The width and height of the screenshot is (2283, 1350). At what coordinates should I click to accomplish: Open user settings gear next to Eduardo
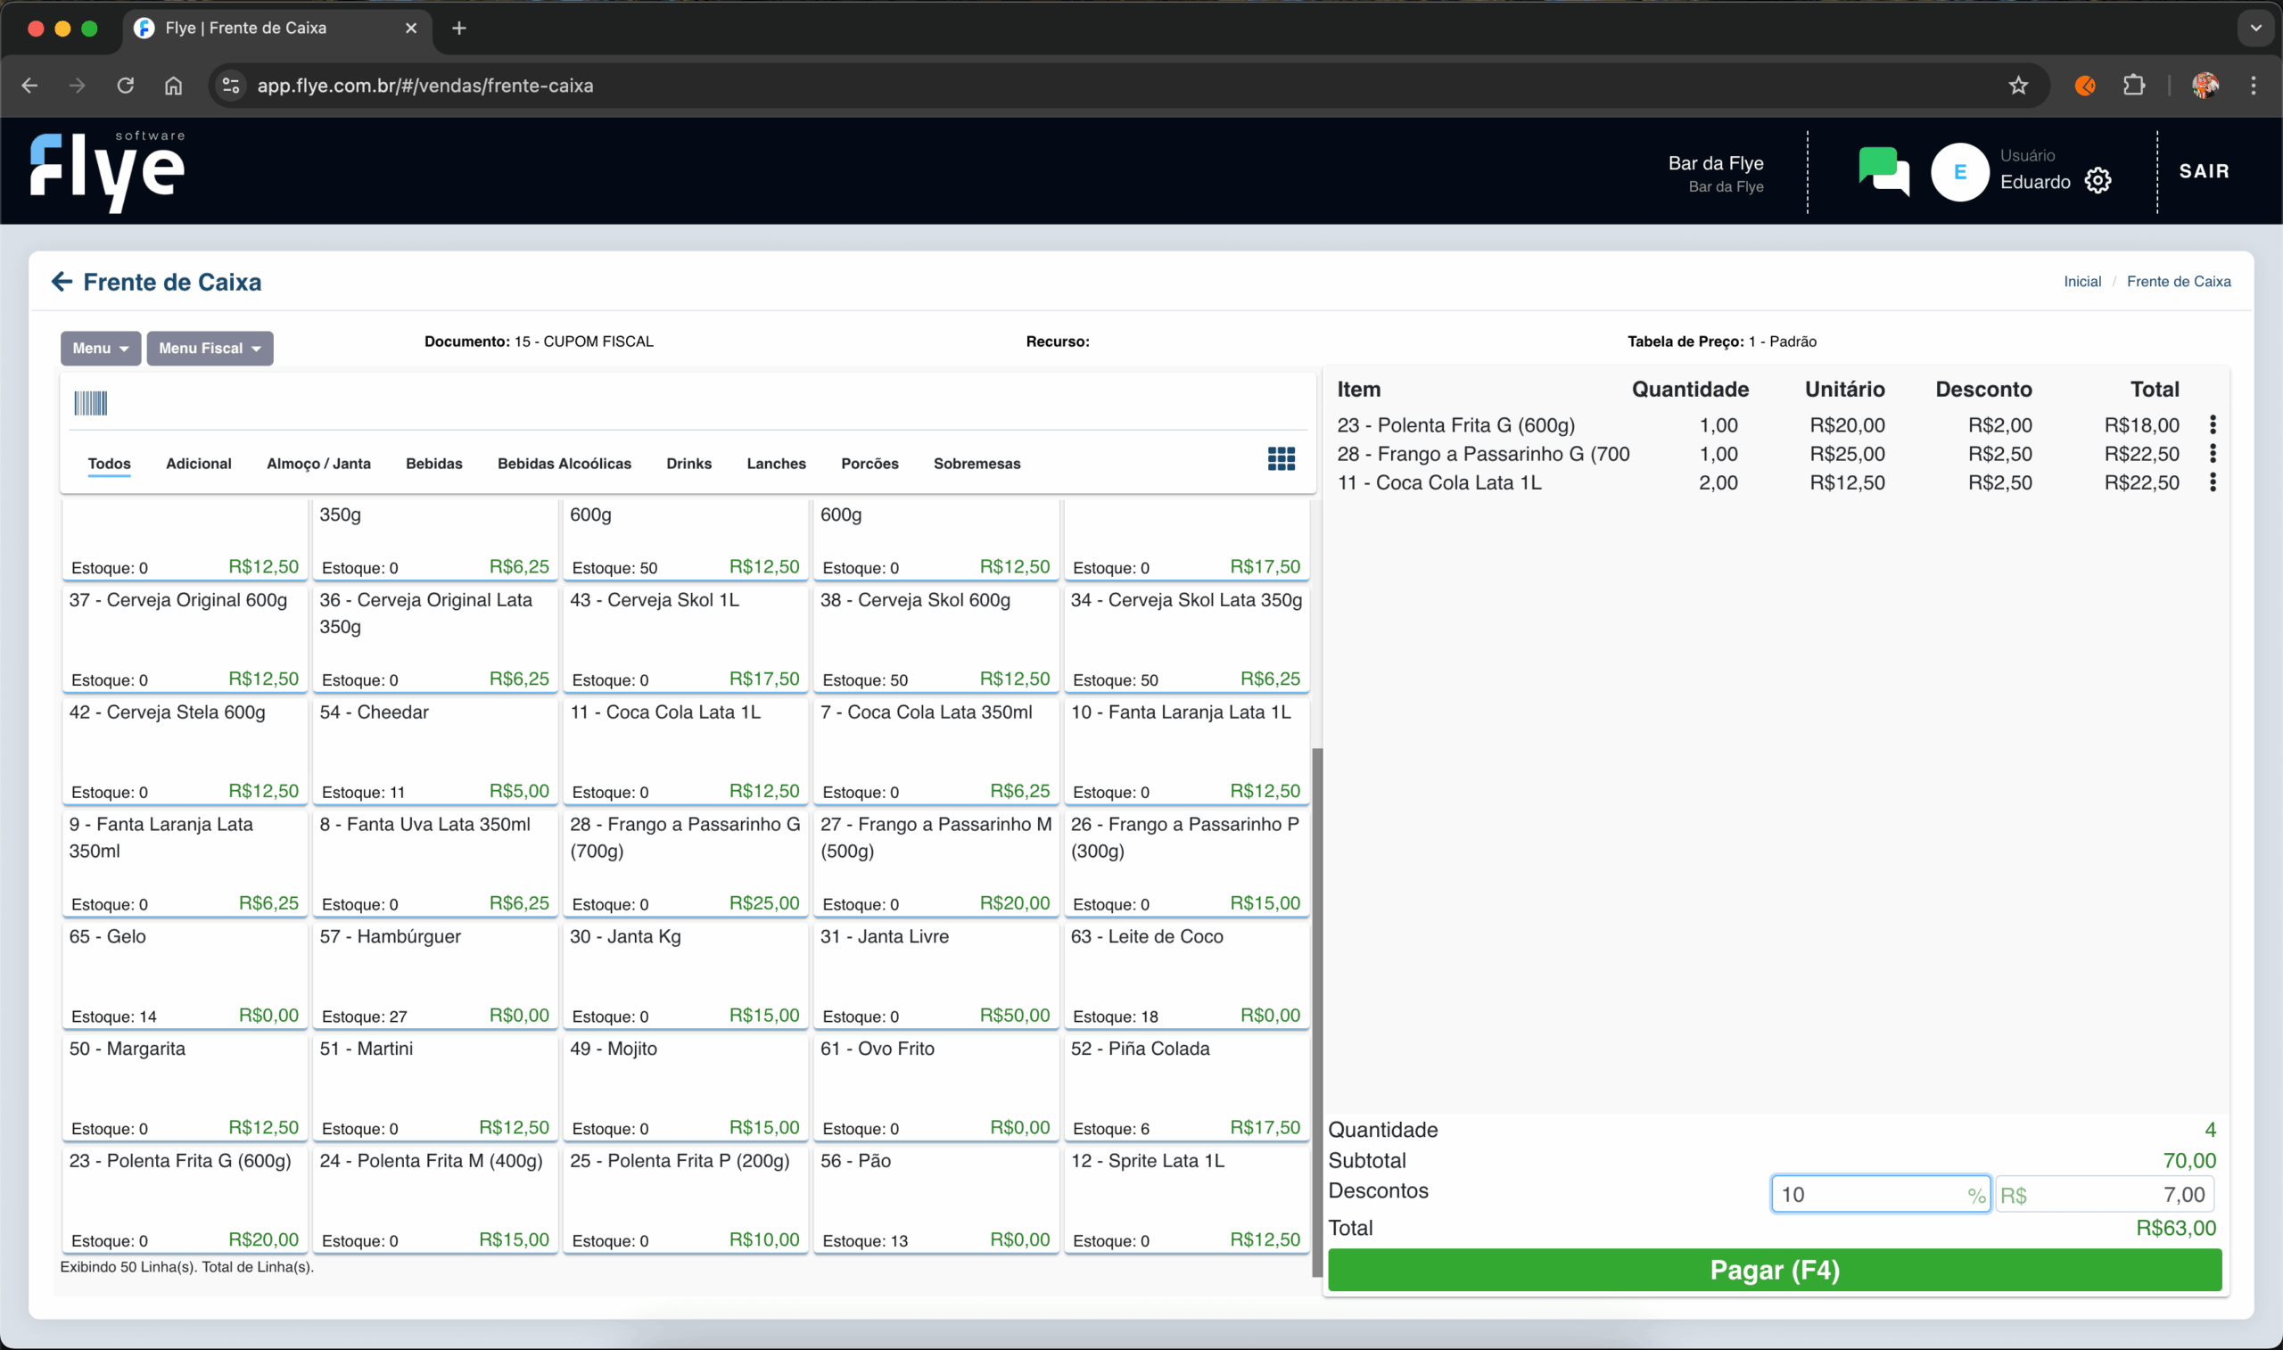pyautogui.click(x=2098, y=181)
